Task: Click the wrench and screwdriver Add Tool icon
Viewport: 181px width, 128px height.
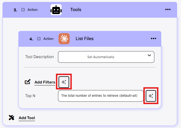Action: coord(11,118)
